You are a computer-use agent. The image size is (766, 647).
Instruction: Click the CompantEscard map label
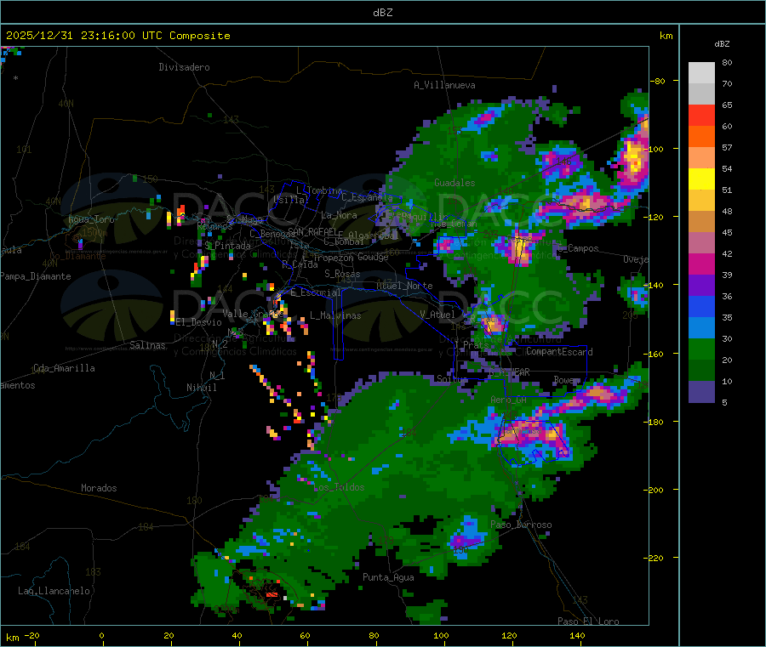pyautogui.click(x=559, y=351)
